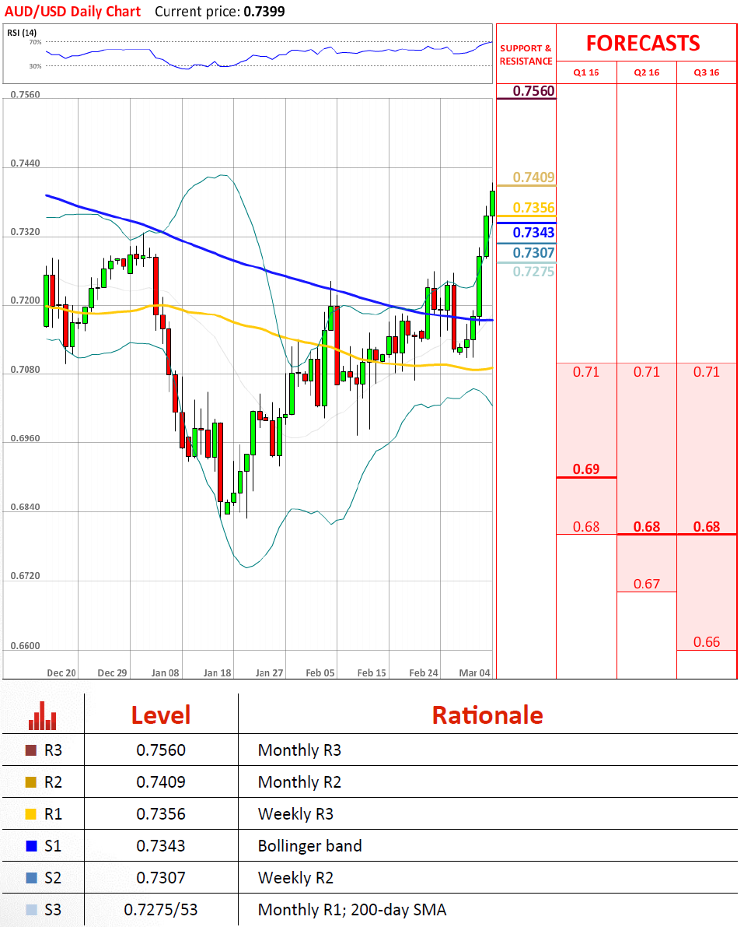Click the 0.6960 price axis label

click(26, 438)
